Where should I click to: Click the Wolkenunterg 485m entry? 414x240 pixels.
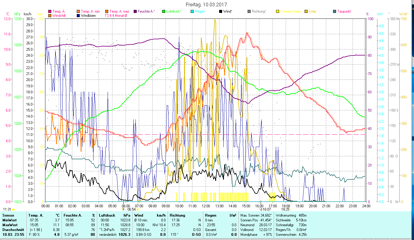click(291, 215)
